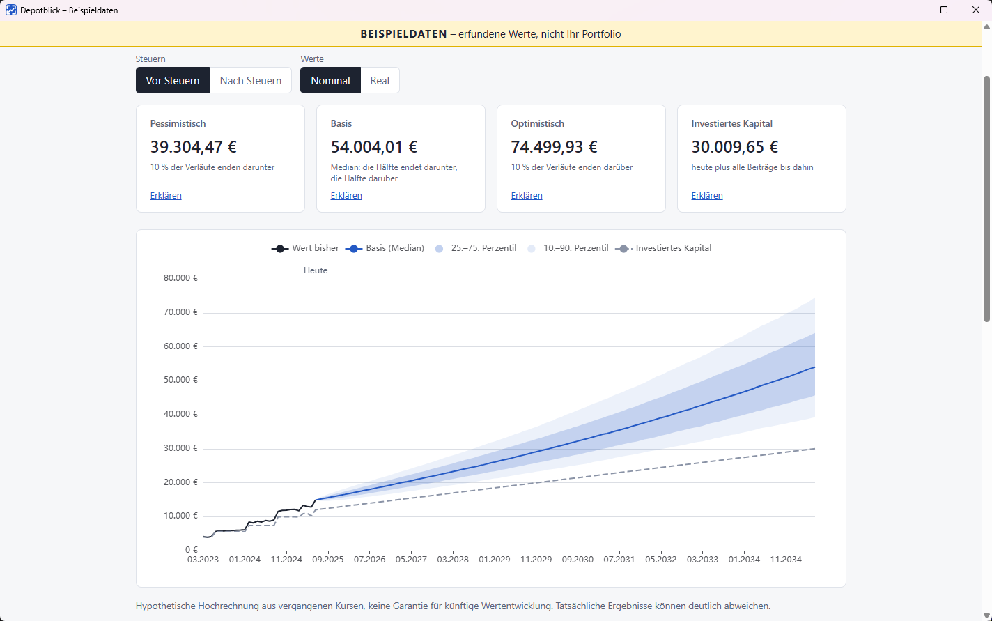This screenshot has height=621, width=992.
Task: Toggle the Investiertes Kapital legend entry
Action: tap(663, 248)
